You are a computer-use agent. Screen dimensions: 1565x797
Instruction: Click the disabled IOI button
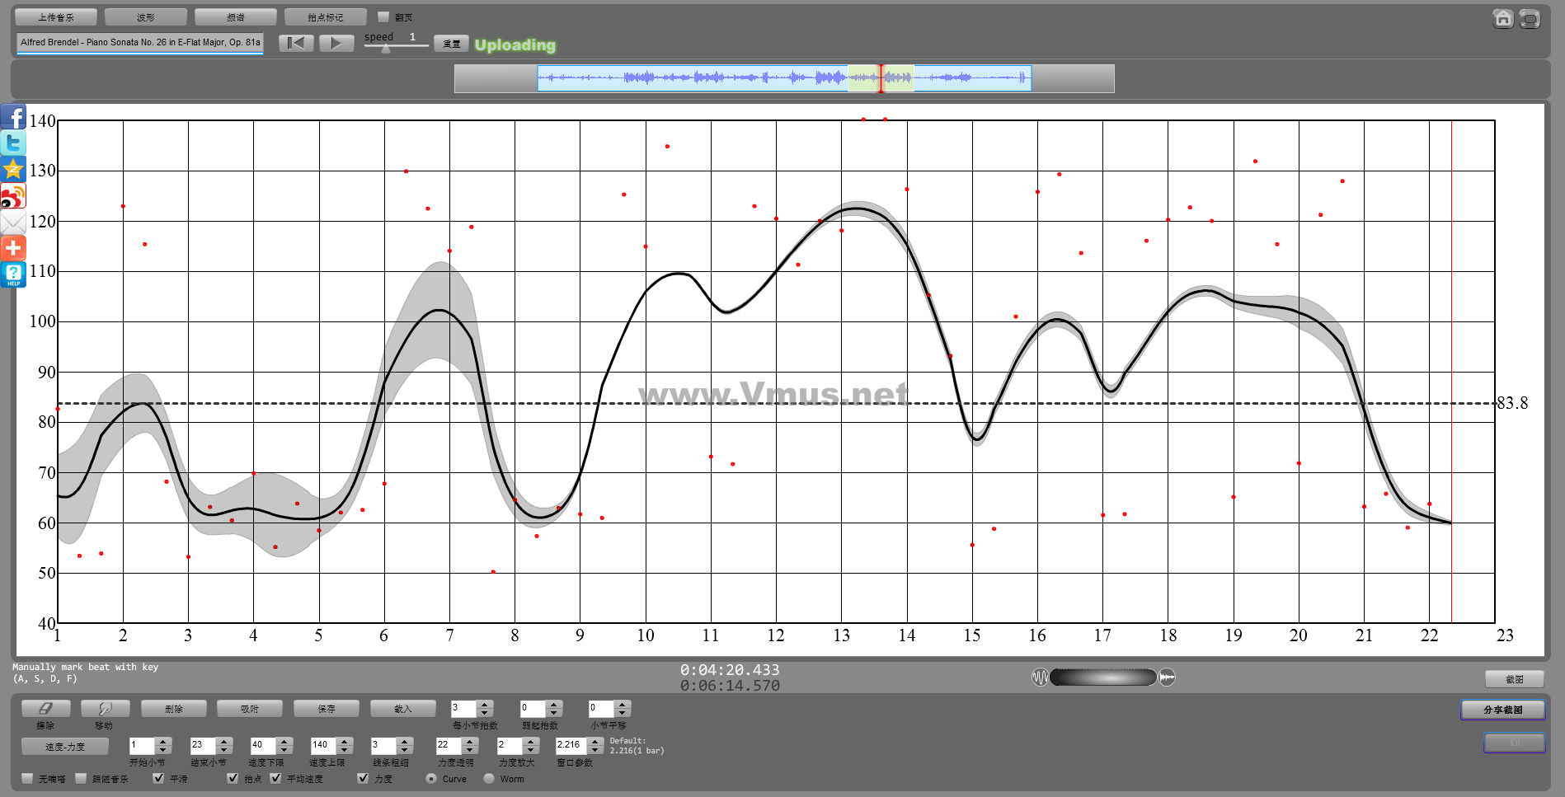click(1515, 743)
